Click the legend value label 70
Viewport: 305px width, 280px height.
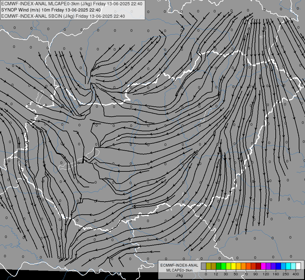pyautogui.click(x=246, y=274)
